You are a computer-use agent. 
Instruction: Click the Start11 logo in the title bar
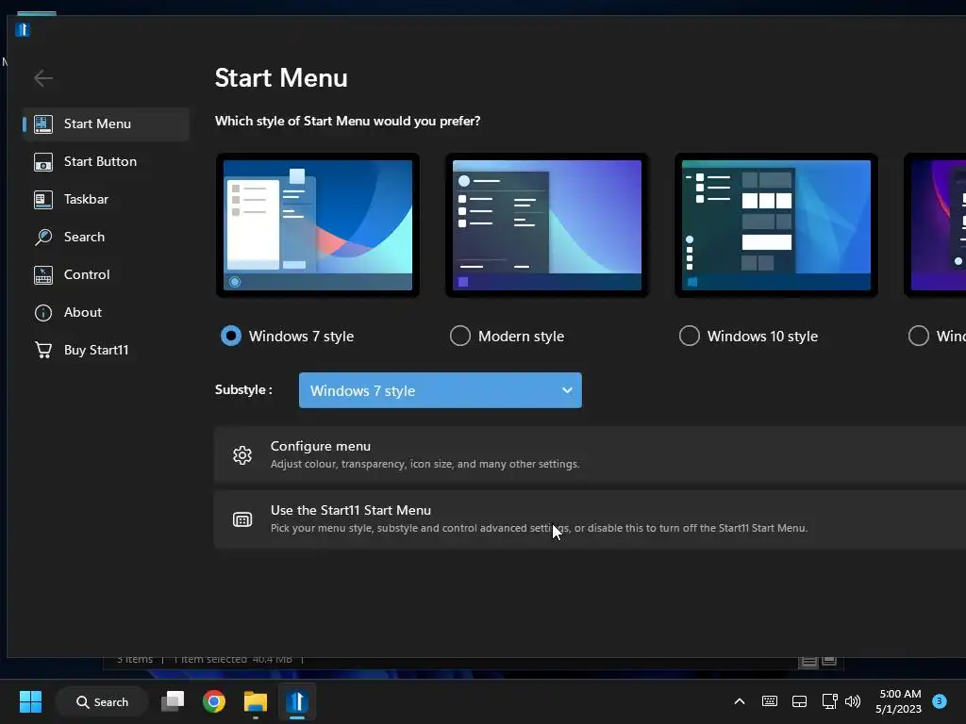pyautogui.click(x=23, y=29)
